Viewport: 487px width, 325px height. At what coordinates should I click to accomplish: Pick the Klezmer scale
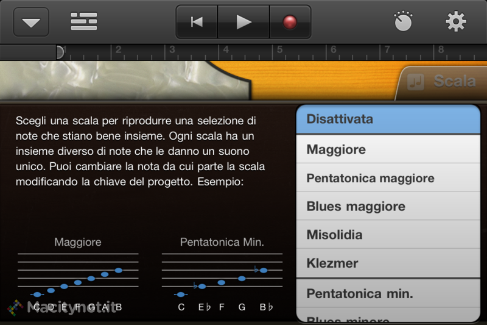point(388,263)
